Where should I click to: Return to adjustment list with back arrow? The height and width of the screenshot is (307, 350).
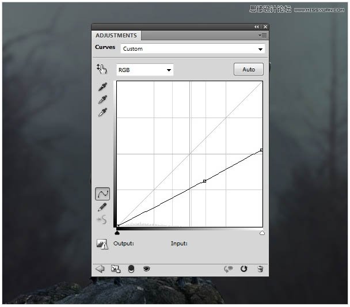click(x=100, y=268)
